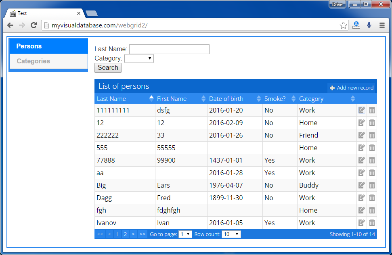Viewport: 392px width, 255px height.
Task: Delete the record with last name 12
Action: [x=372, y=123]
